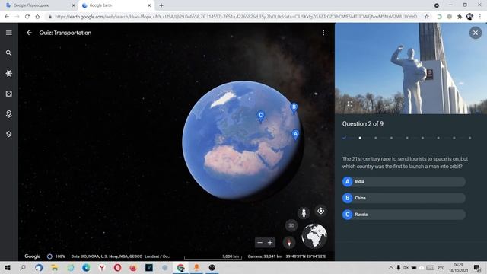Open Opera browser from taskbar
Viewport: 487px width, 274px height.
117,267
